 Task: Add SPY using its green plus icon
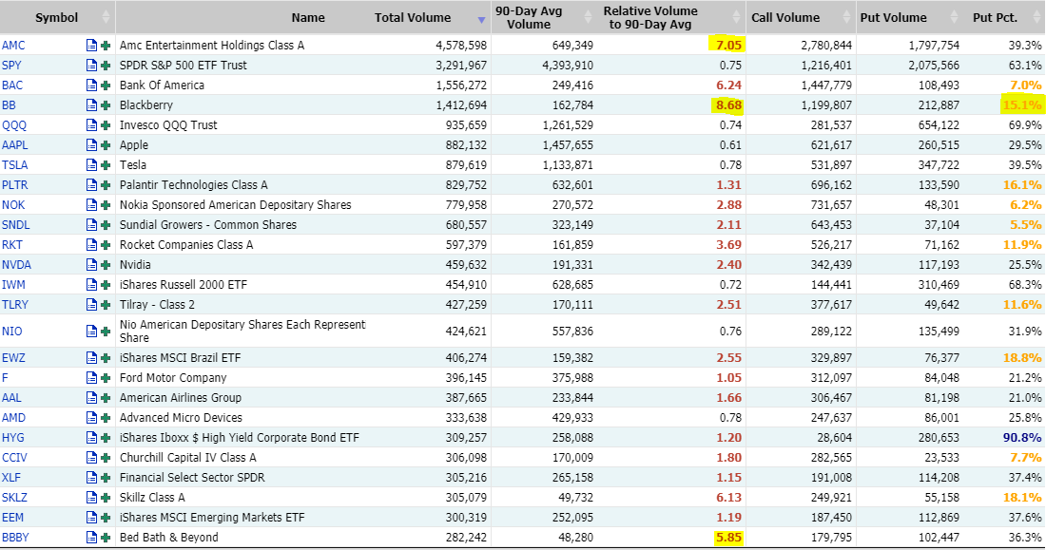pyautogui.click(x=106, y=66)
